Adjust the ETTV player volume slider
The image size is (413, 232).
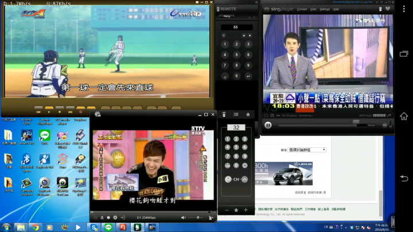coord(196,218)
